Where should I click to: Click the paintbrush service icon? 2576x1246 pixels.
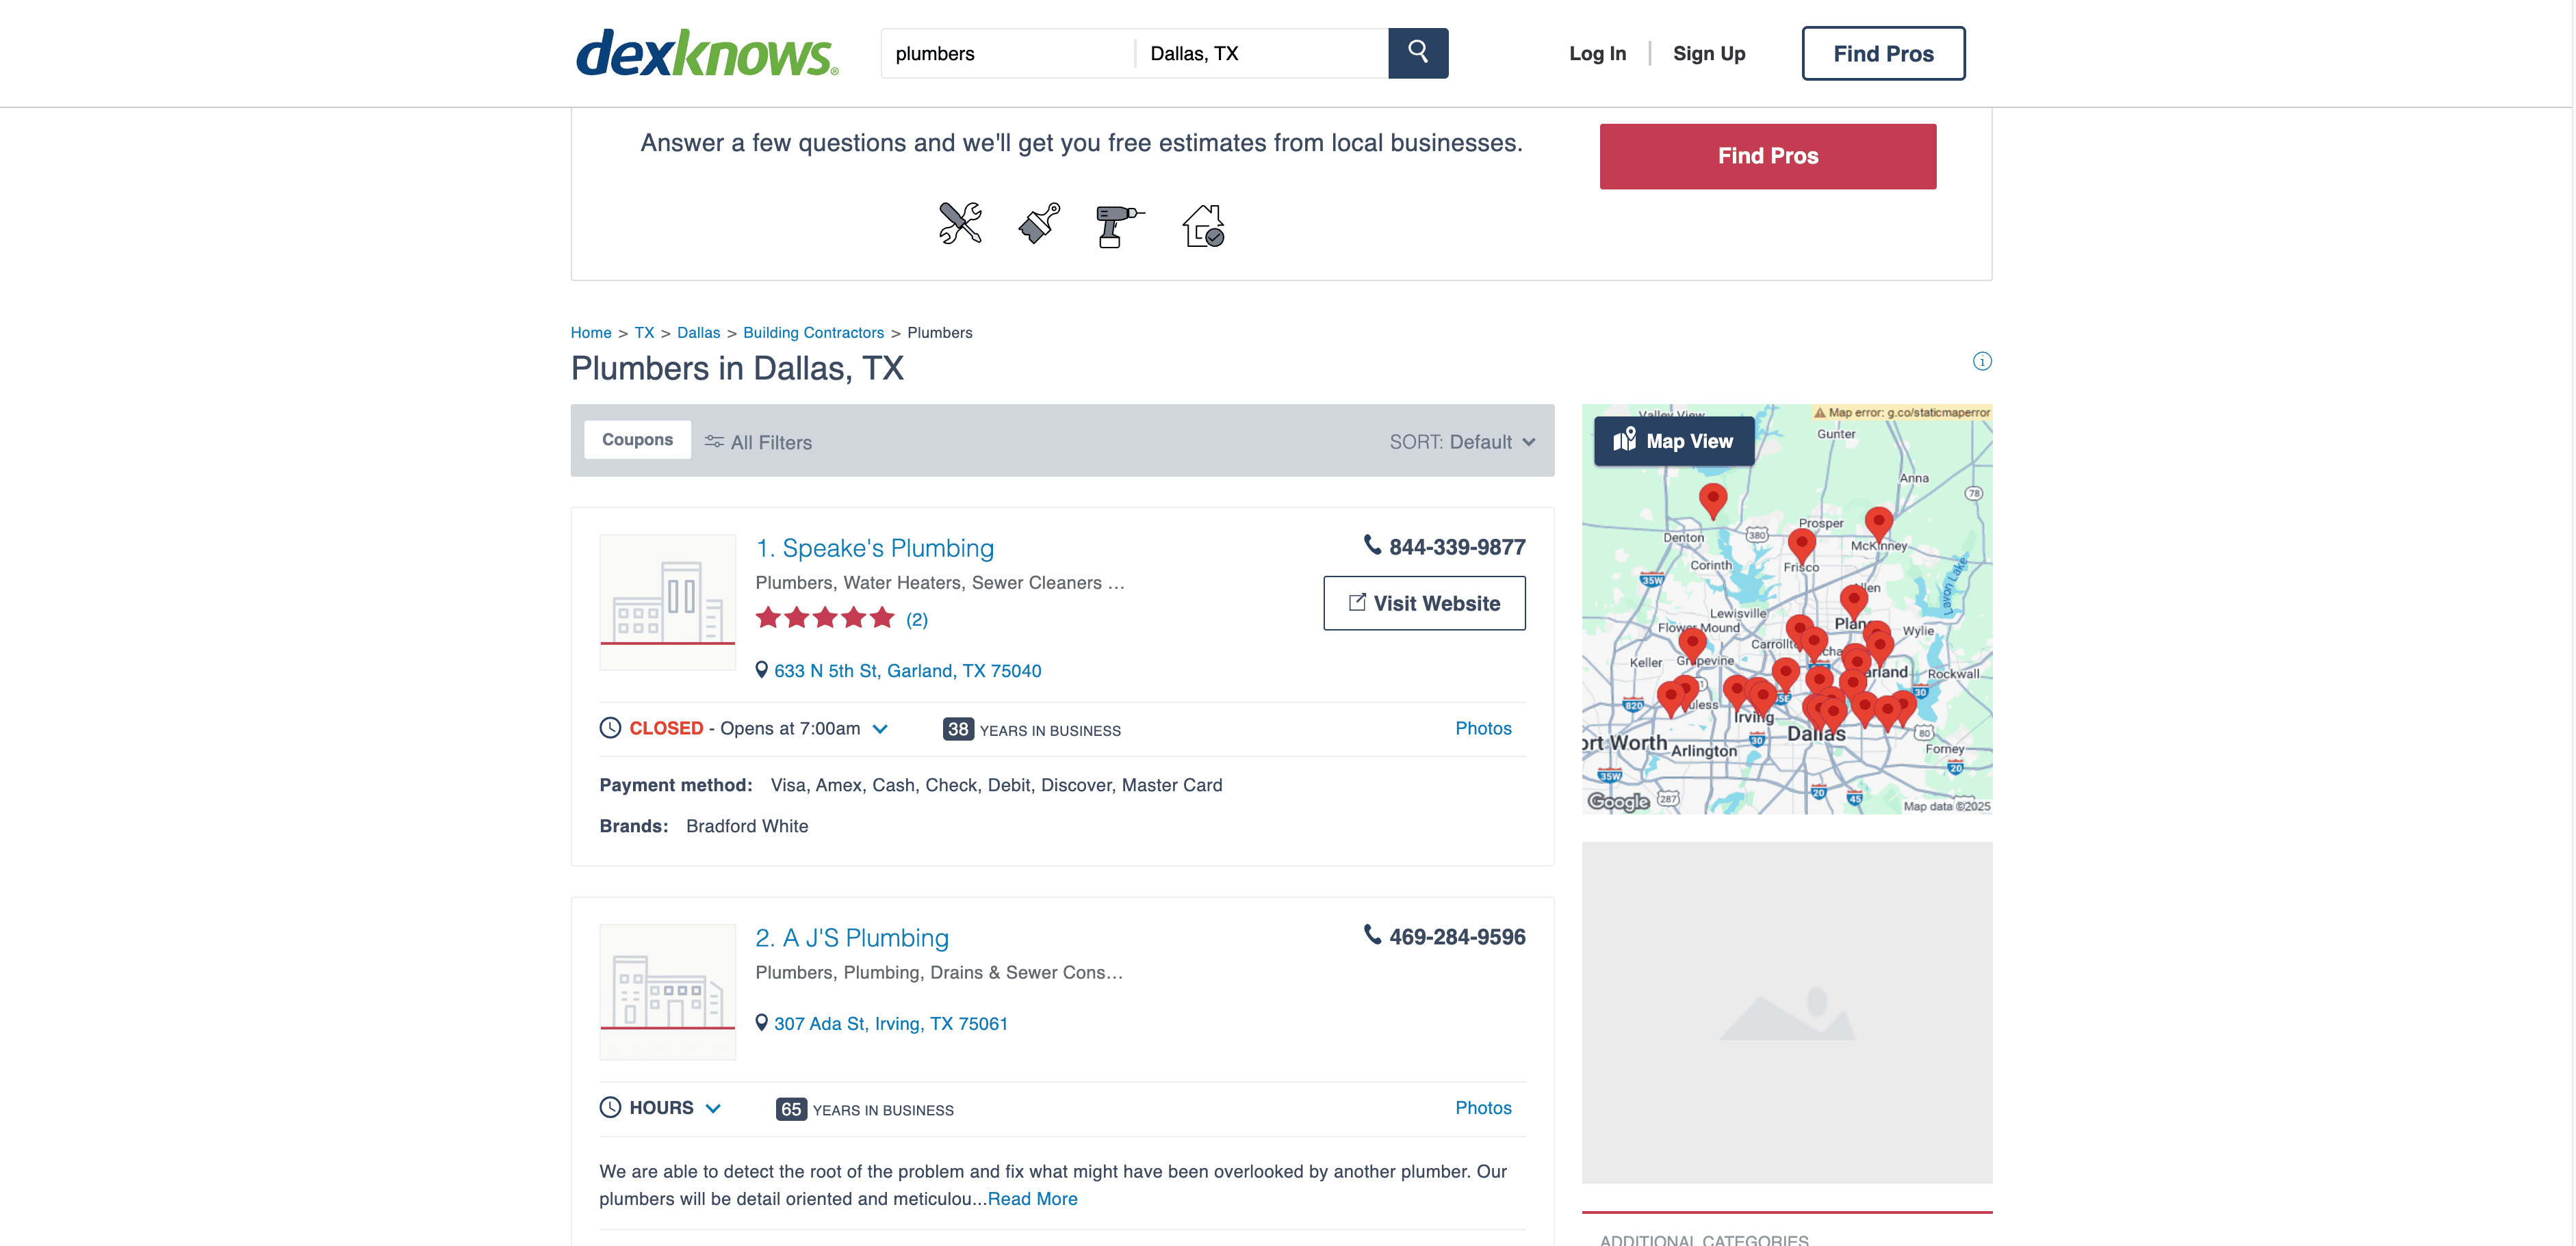[x=1039, y=224]
